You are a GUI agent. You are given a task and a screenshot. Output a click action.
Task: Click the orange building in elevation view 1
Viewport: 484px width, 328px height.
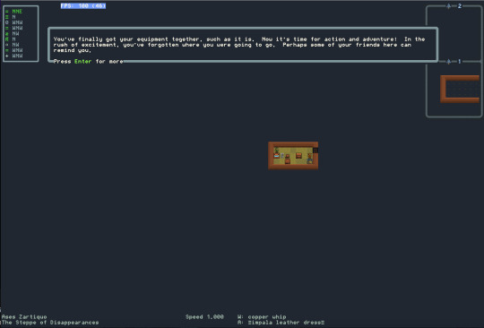pos(460,89)
